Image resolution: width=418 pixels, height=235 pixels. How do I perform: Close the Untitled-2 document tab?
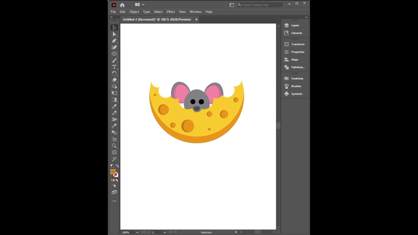tap(196, 20)
